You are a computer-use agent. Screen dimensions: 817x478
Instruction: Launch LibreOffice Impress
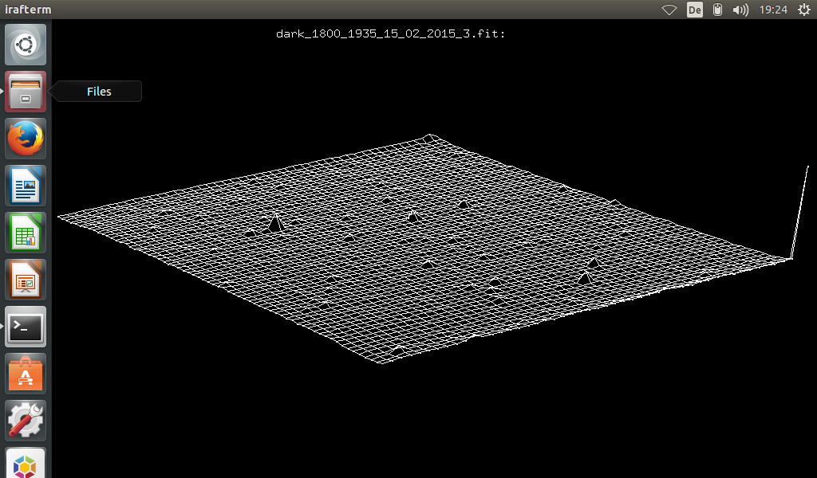(x=26, y=279)
